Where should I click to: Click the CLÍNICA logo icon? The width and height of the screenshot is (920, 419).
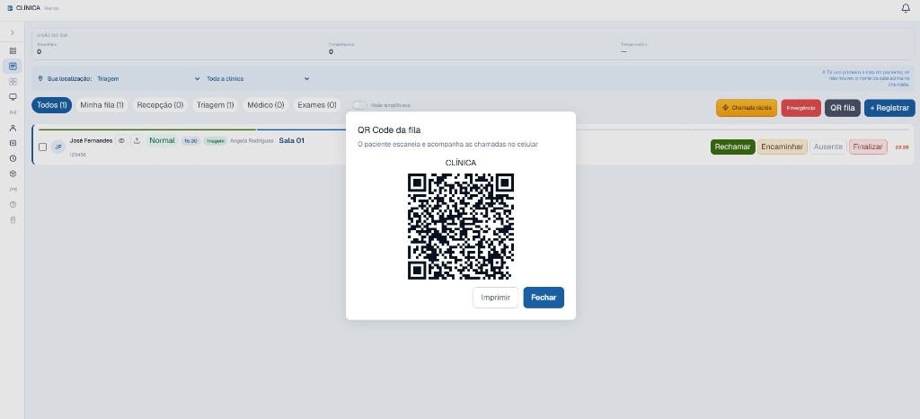click(9, 8)
